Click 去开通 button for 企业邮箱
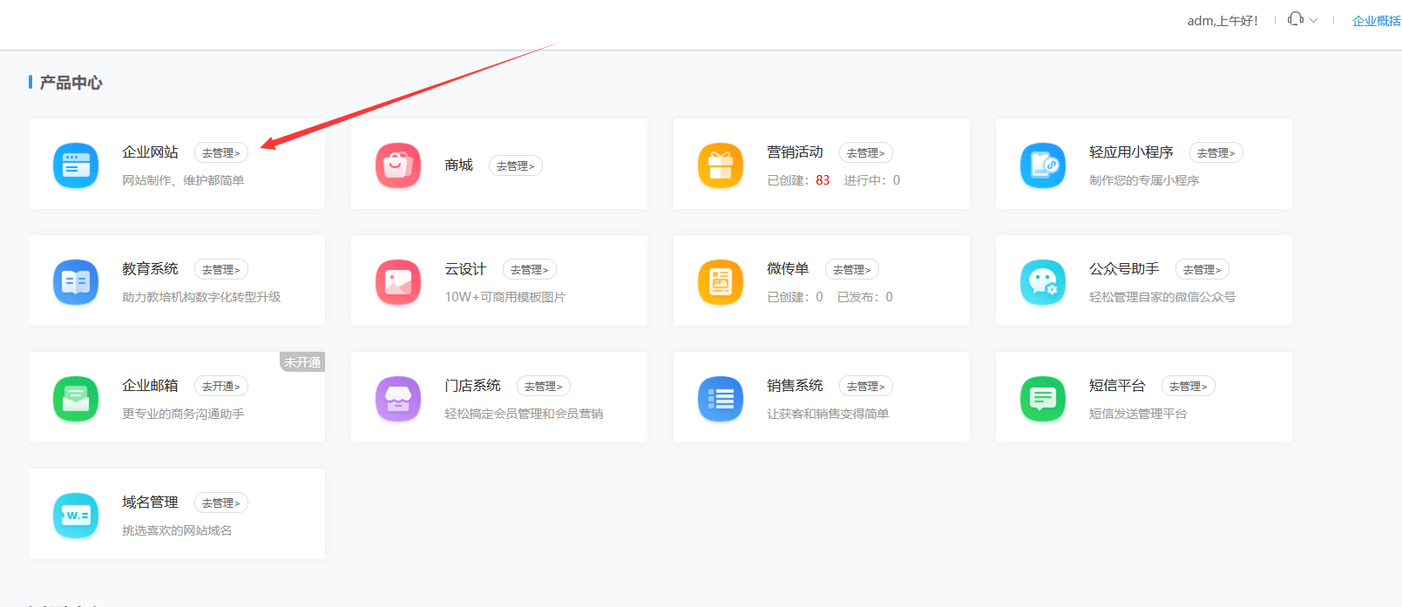 (221, 386)
